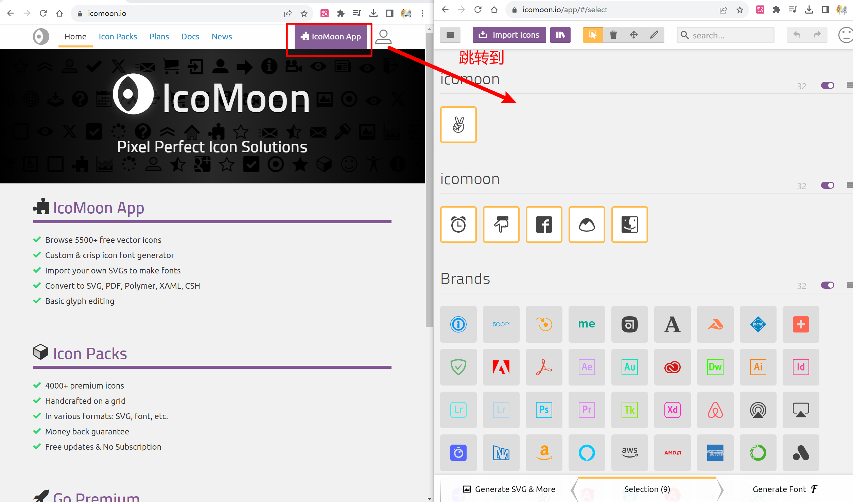This screenshot has height=502, width=853.
Task: Open the Home tab on icomoon.io
Action: pyautogui.click(x=75, y=37)
